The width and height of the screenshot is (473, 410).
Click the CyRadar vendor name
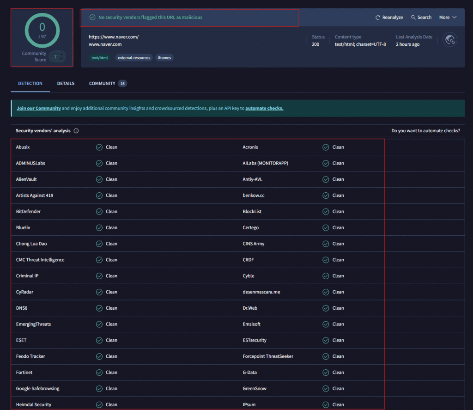click(x=25, y=292)
